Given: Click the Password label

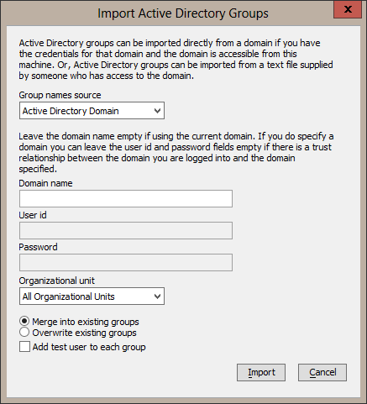Looking at the screenshot, I should (38, 247).
